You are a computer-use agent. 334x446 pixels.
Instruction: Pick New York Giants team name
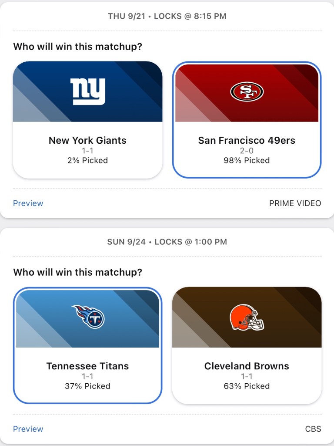point(87,140)
